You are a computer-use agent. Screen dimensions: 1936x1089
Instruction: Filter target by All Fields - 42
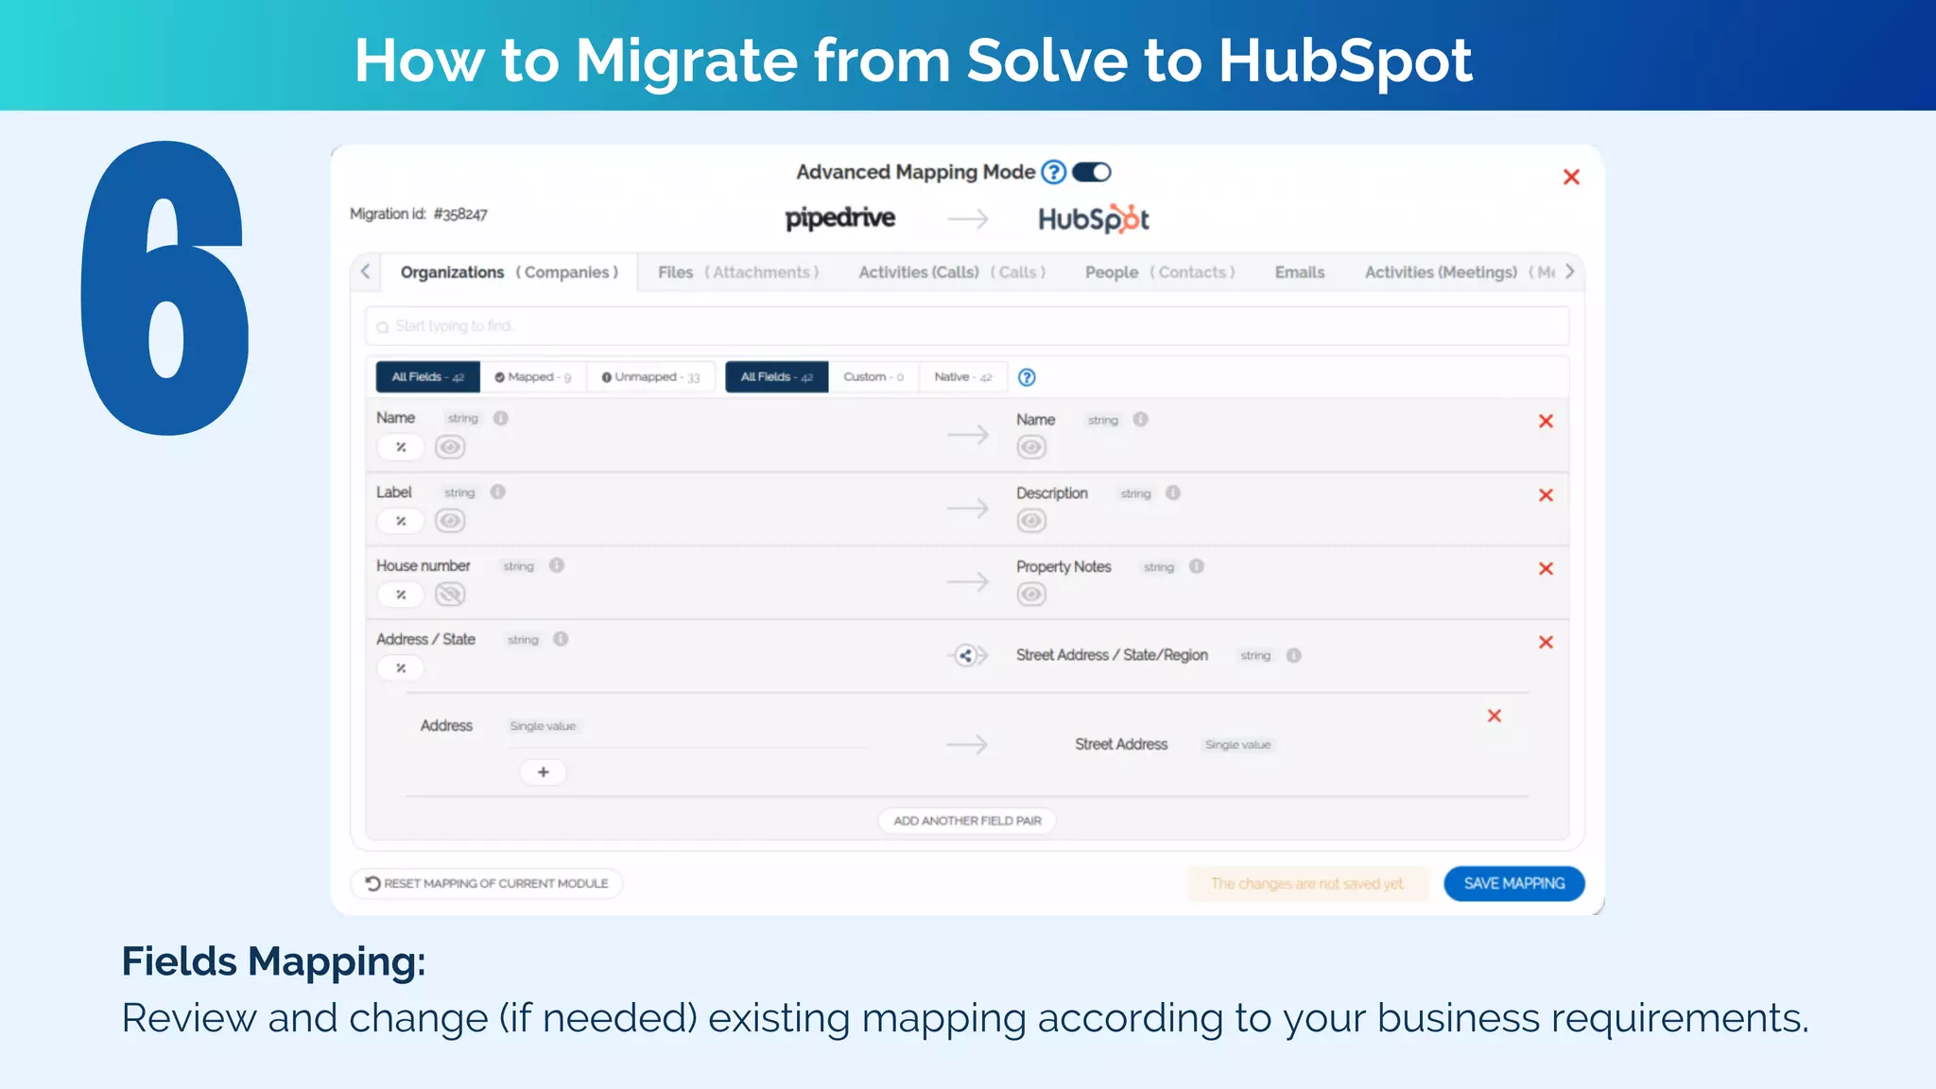tap(777, 376)
